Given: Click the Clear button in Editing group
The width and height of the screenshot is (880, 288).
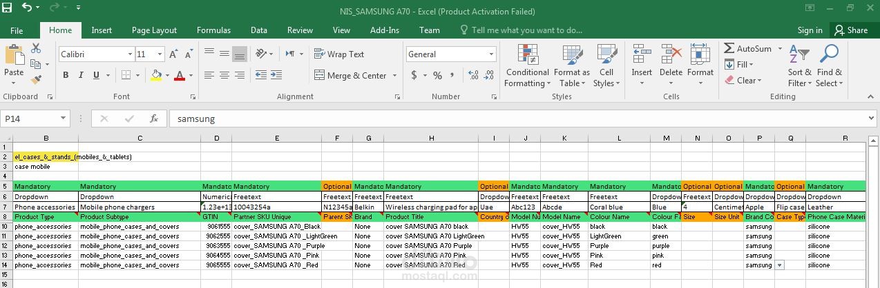Looking at the screenshot, I should pyautogui.click(x=743, y=80).
